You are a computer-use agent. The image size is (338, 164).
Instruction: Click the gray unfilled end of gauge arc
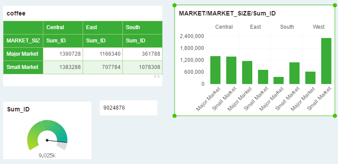[62, 146]
